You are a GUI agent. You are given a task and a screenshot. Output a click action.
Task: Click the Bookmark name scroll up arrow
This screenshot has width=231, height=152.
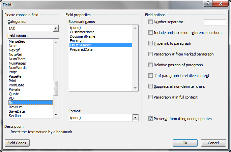click(135, 28)
